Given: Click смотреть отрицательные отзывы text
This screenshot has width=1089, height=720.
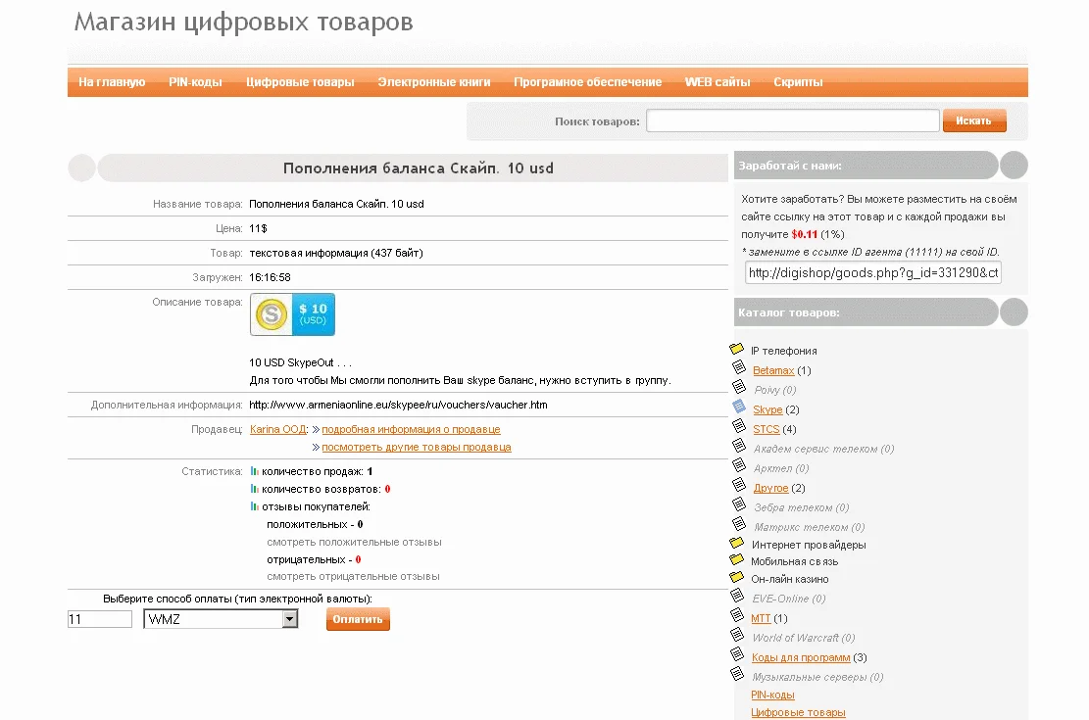Looking at the screenshot, I should coord(353,576).
